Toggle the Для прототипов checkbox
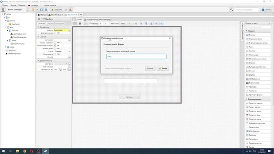The image size is (274, 154). coord(55,33)
